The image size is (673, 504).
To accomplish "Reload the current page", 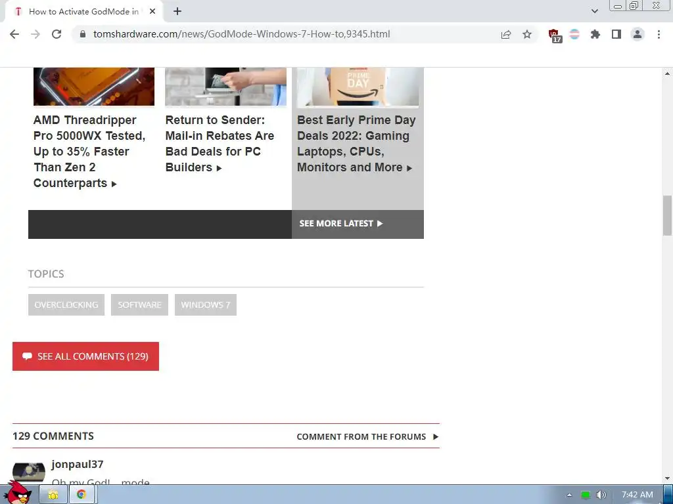I will point(57,34).
